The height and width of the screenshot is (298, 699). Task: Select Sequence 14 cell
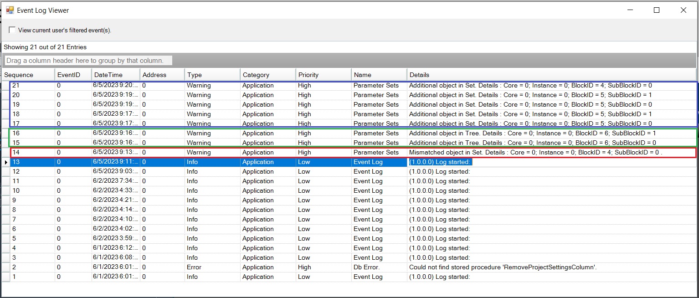click(32, 152)
